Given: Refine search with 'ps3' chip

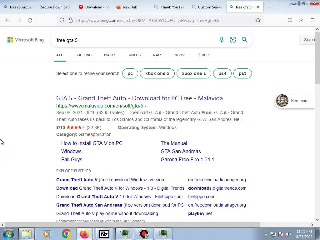Looking at the screenshot, I should [242, 73].
